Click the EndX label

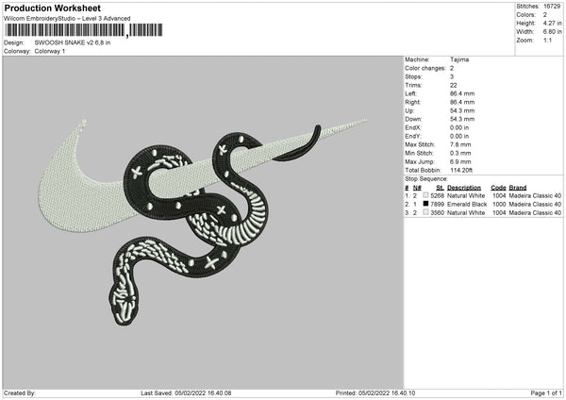point(413,127)
